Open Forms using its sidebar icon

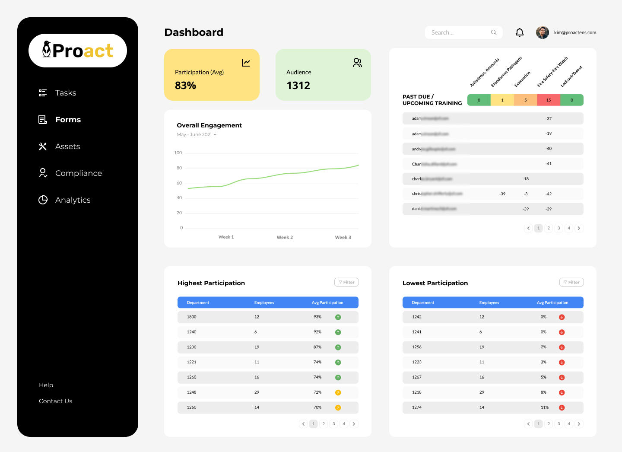pos(42,120)
